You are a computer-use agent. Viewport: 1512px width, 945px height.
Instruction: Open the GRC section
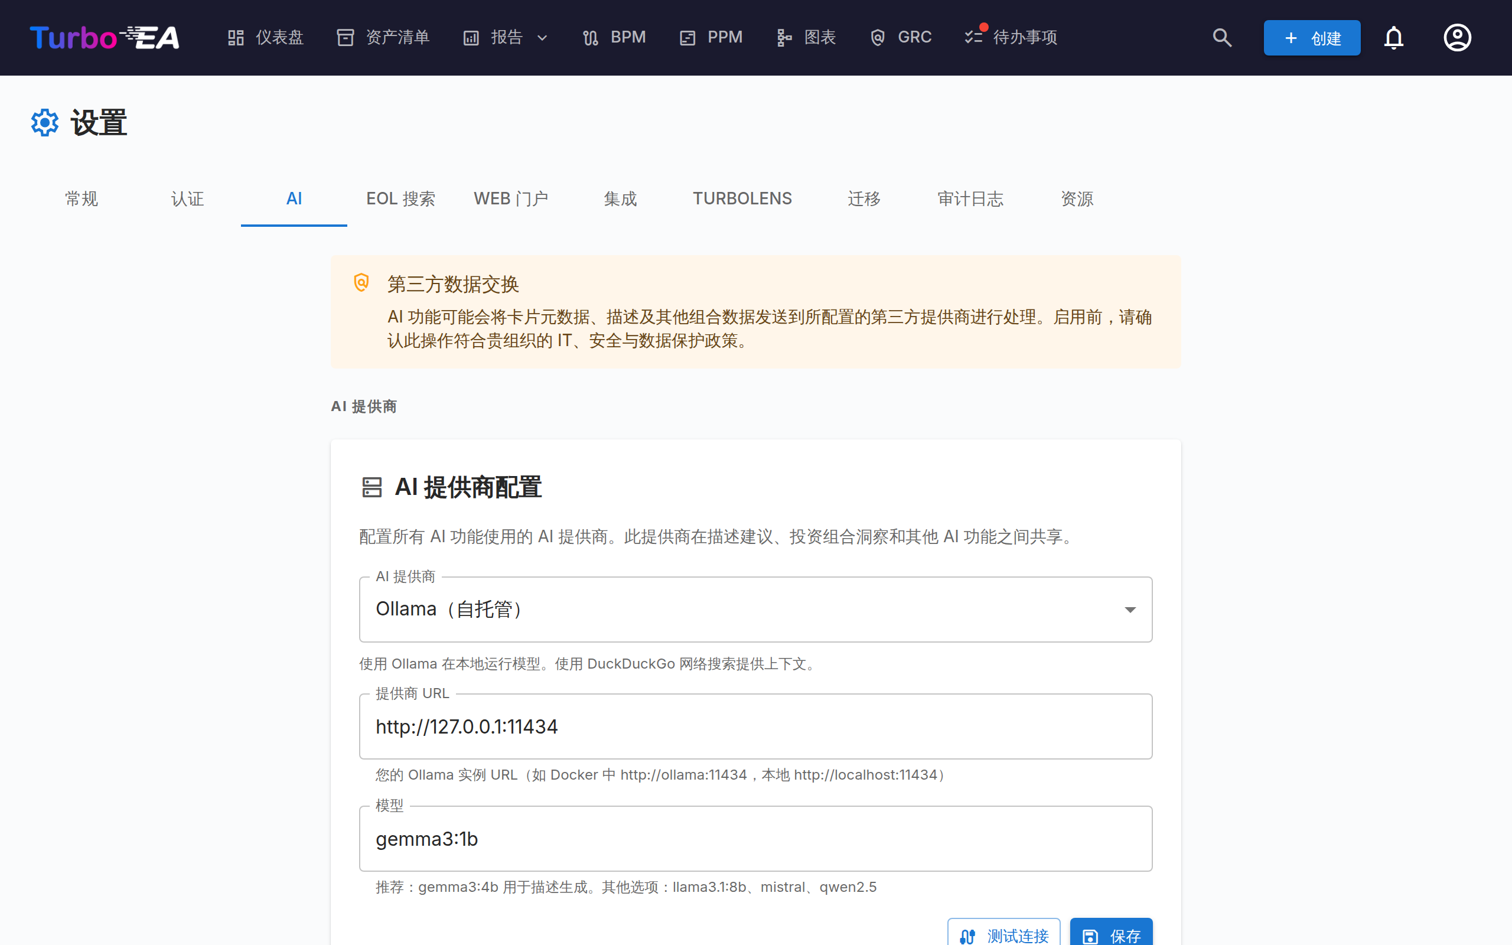tap(900, 37)
